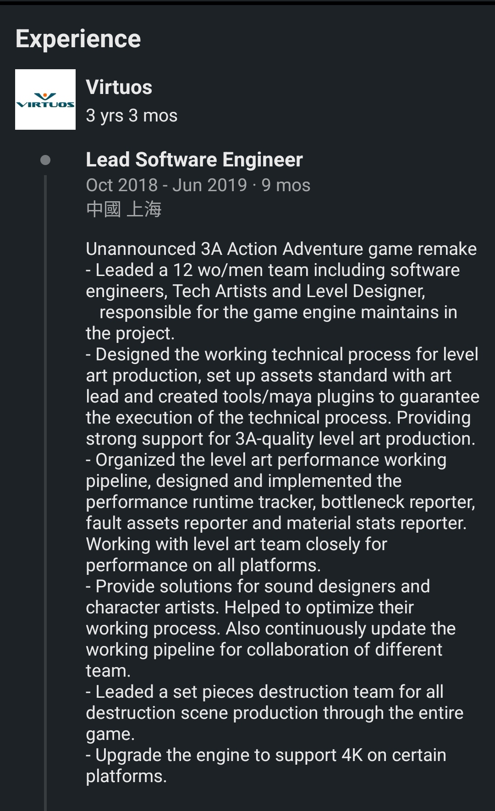495x811 pixels.
Task: Open the Virtuos company name link
Action: click(119, 87)
